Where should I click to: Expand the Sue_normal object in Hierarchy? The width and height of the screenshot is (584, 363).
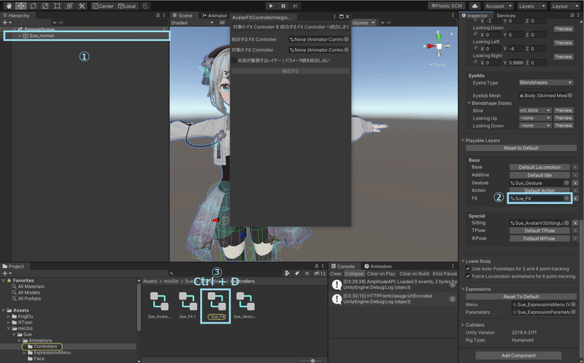20,36
